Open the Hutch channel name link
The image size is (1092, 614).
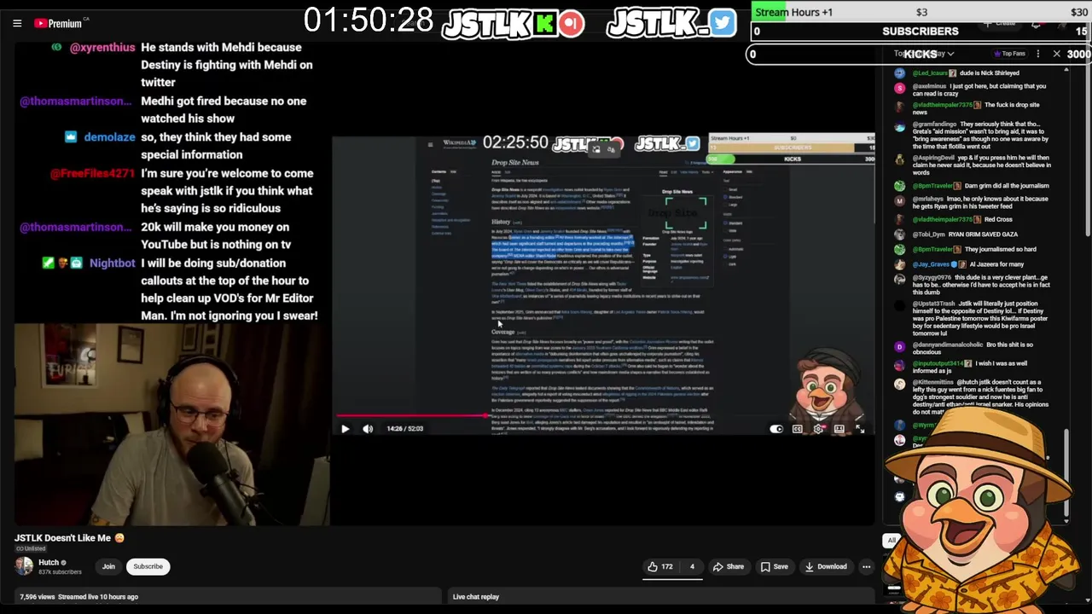point(49,562)
